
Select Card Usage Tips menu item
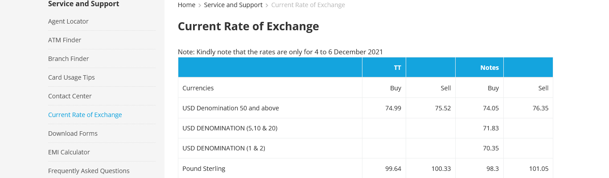71,77
